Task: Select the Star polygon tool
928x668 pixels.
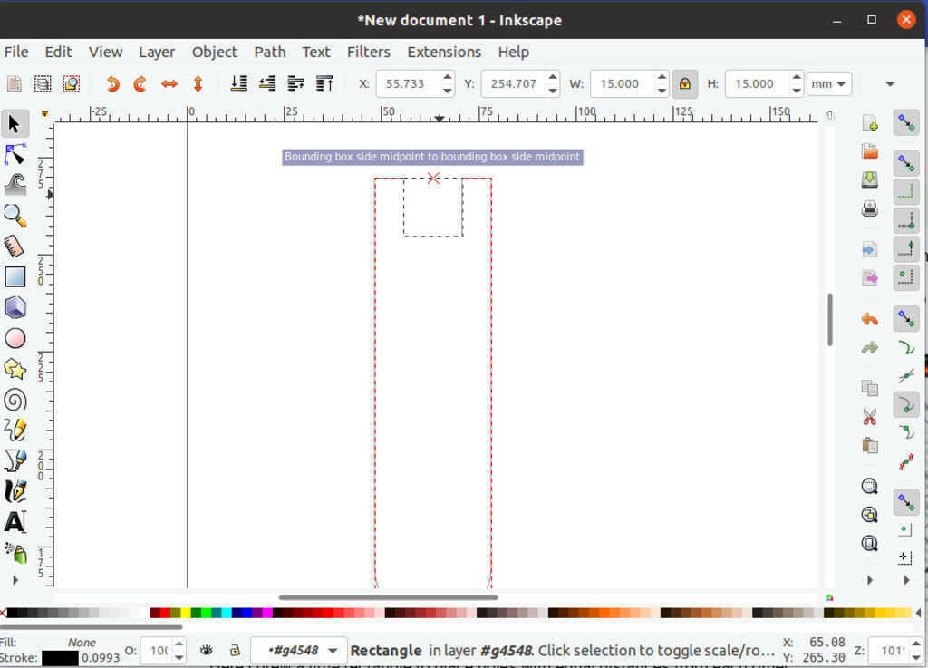Action: click(x=14, y=369)
